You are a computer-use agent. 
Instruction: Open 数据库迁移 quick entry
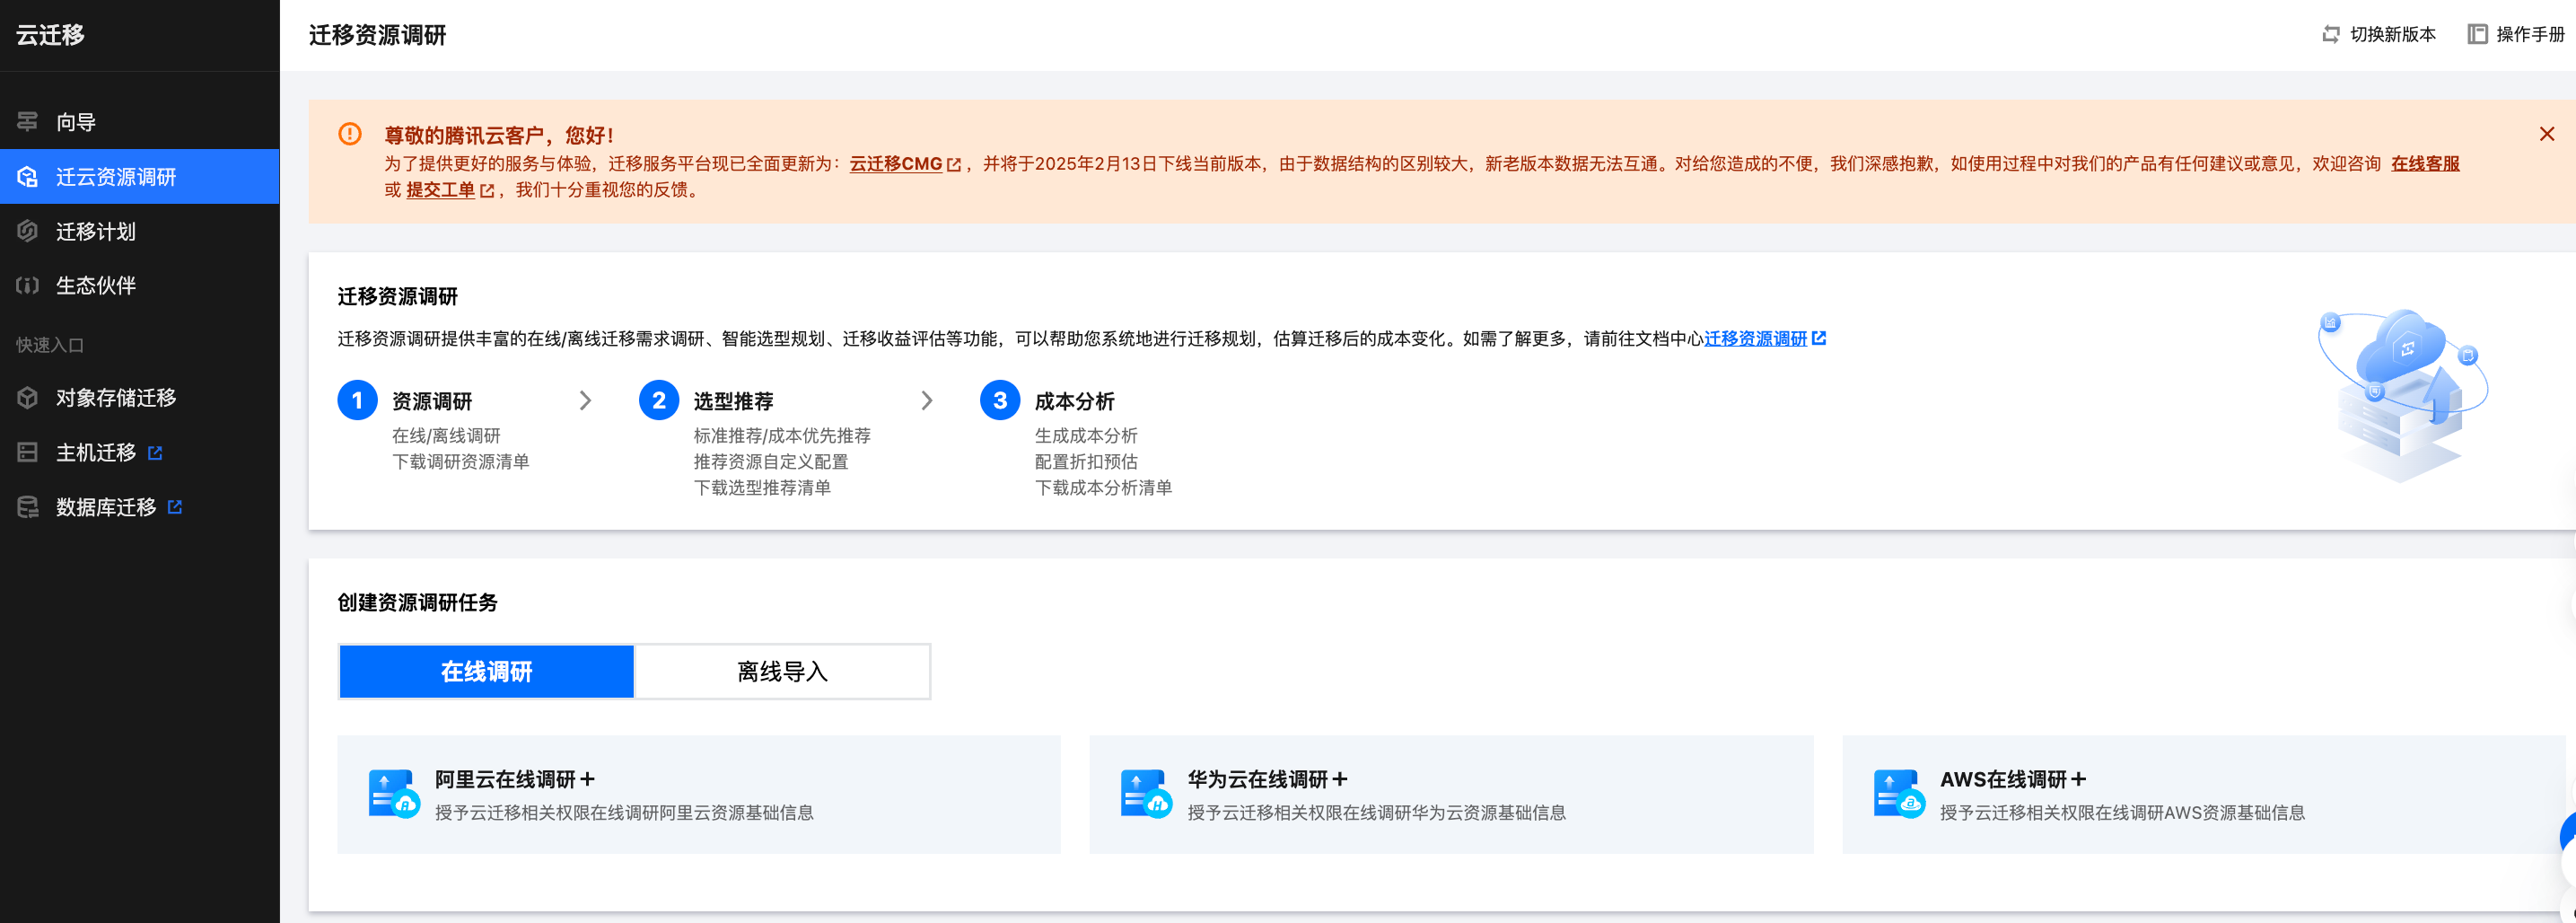[139, 507]
